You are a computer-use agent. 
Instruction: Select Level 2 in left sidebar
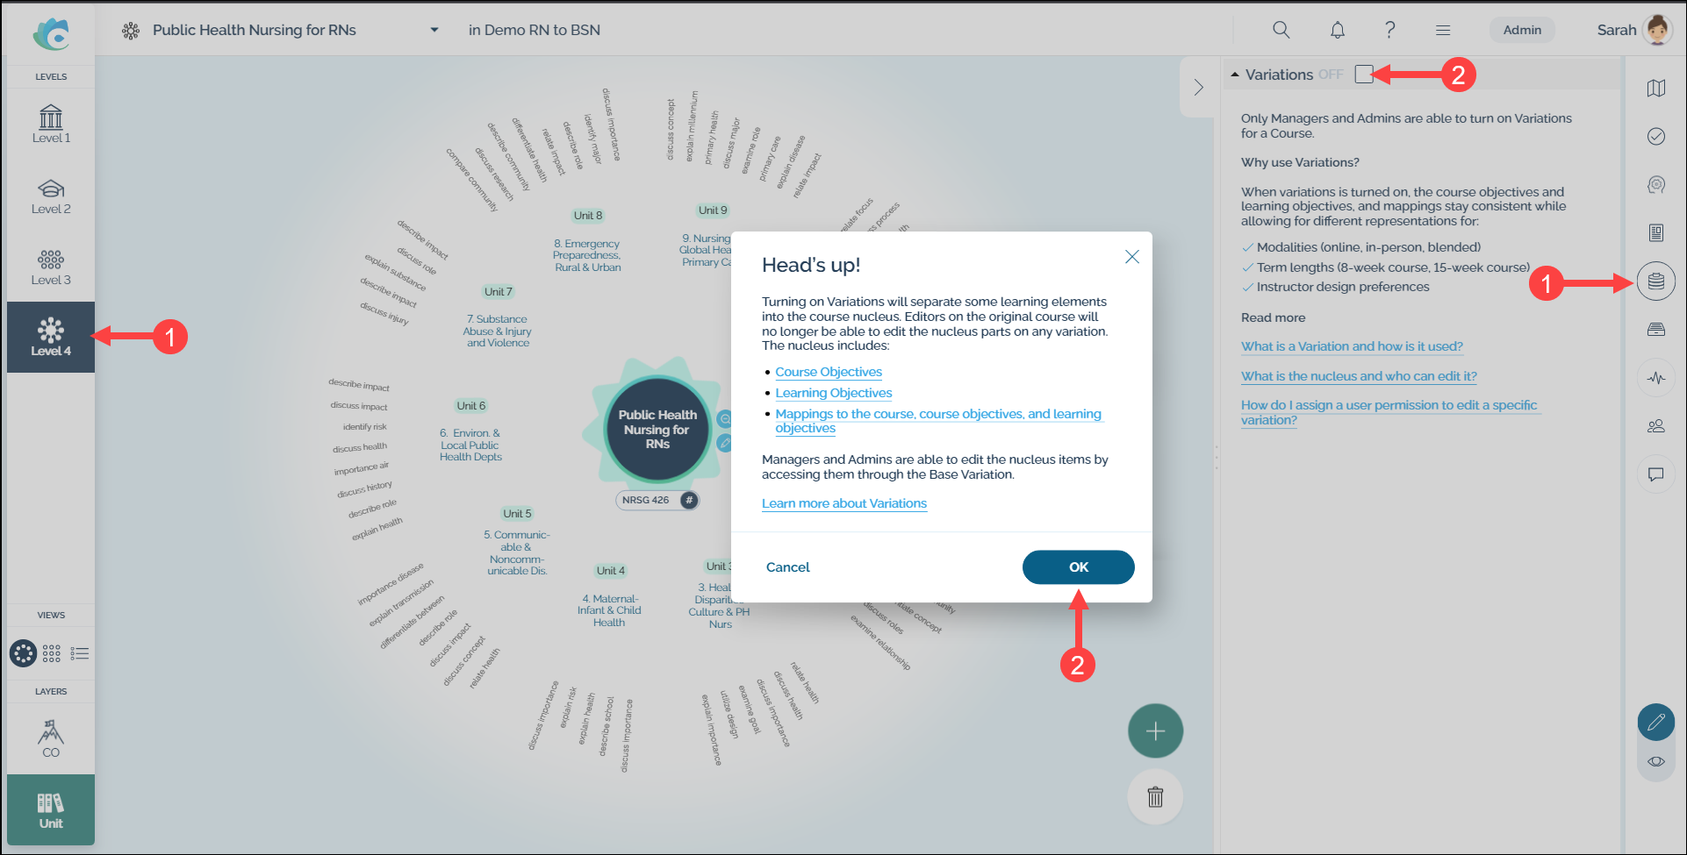point(51,196)
